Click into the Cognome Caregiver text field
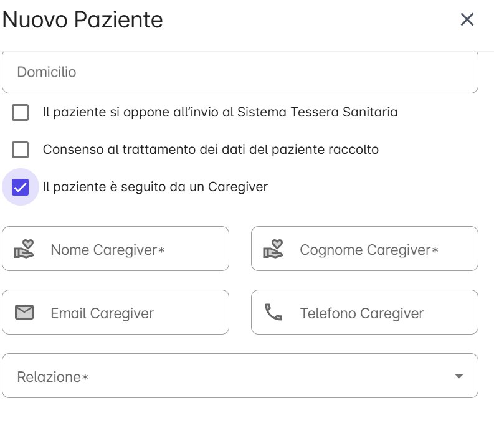494x423 pixels. coord(364,249)
